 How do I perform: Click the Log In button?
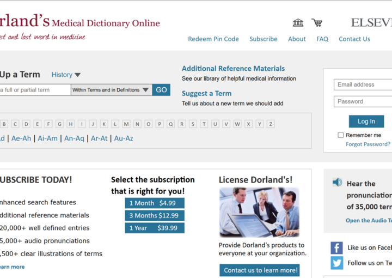click(366, 122)
